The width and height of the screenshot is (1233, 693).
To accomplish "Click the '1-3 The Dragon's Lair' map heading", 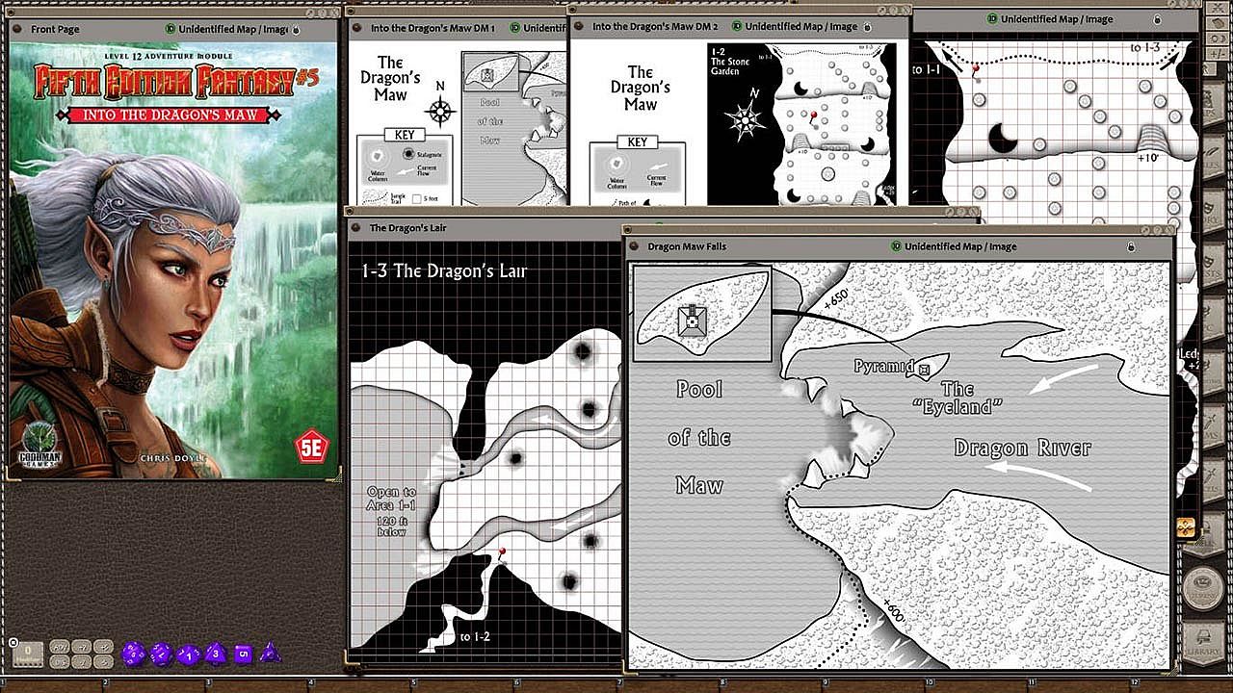I will [x=444, y=271].
